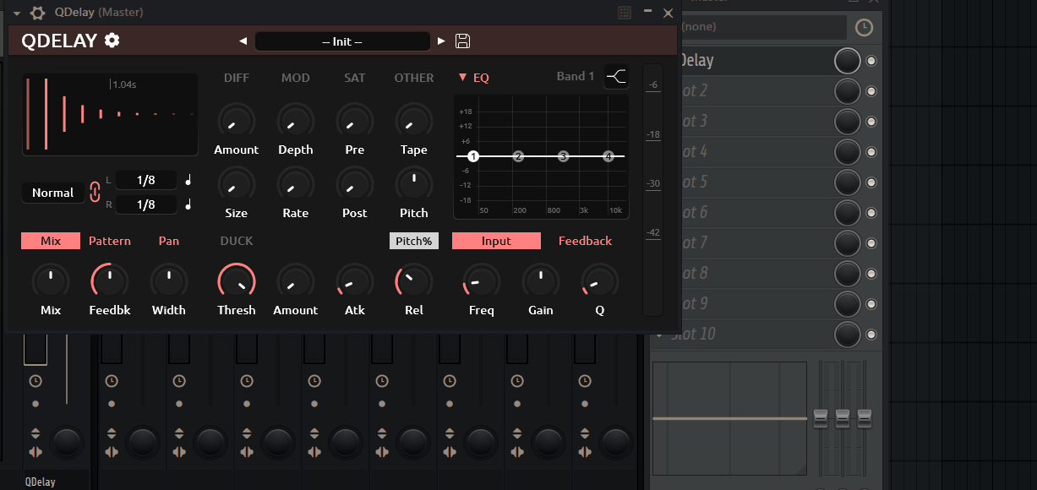The image size is (1037, 490).
Task: Click the Pitch knob
Action: [x=414, y=183]
